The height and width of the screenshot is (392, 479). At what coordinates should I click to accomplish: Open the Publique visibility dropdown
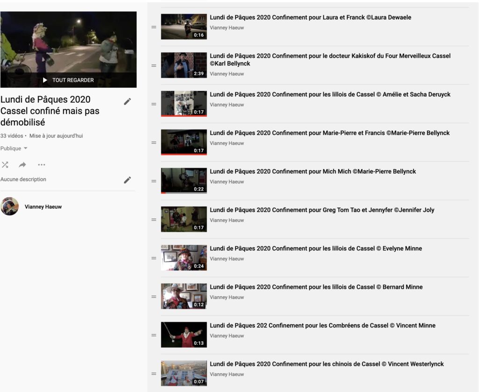point(14,149)
